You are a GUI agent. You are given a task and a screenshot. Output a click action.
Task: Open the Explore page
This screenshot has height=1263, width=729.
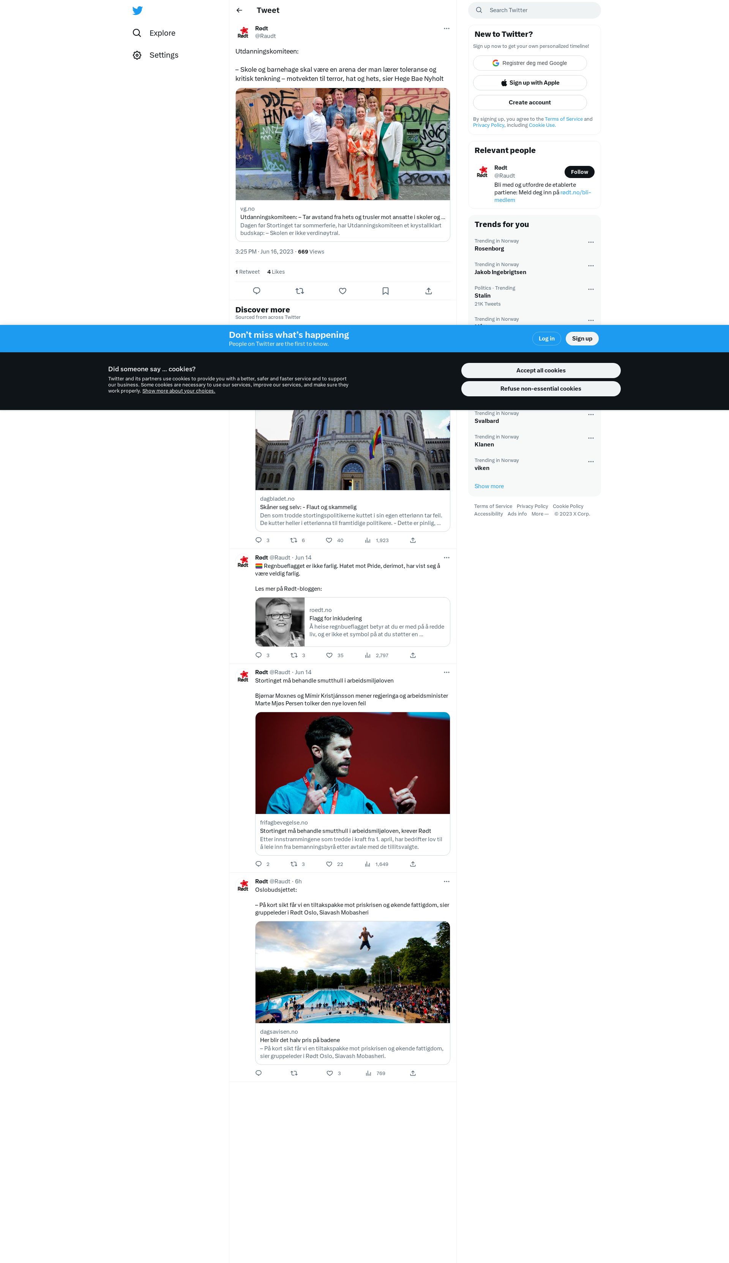point(154,33)
